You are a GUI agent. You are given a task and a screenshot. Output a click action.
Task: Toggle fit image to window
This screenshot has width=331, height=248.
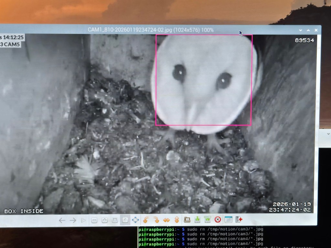point(115,220)
